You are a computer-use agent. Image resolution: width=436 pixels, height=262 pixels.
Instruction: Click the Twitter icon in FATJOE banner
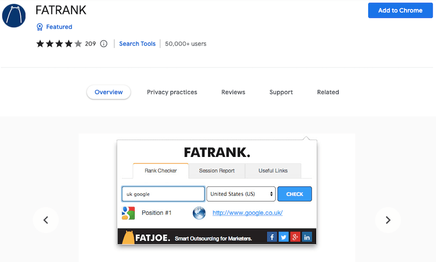[283, 237]
